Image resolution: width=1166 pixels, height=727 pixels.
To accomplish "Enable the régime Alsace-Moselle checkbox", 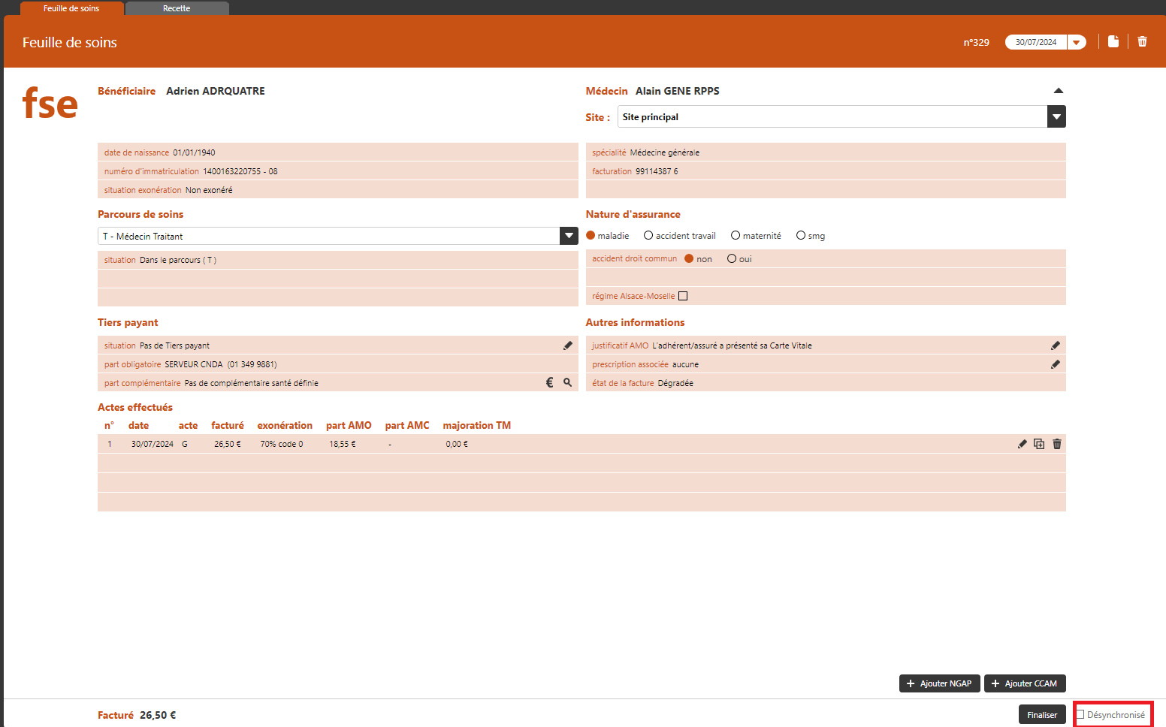I will pyautogui.click(x=683, y=296).
